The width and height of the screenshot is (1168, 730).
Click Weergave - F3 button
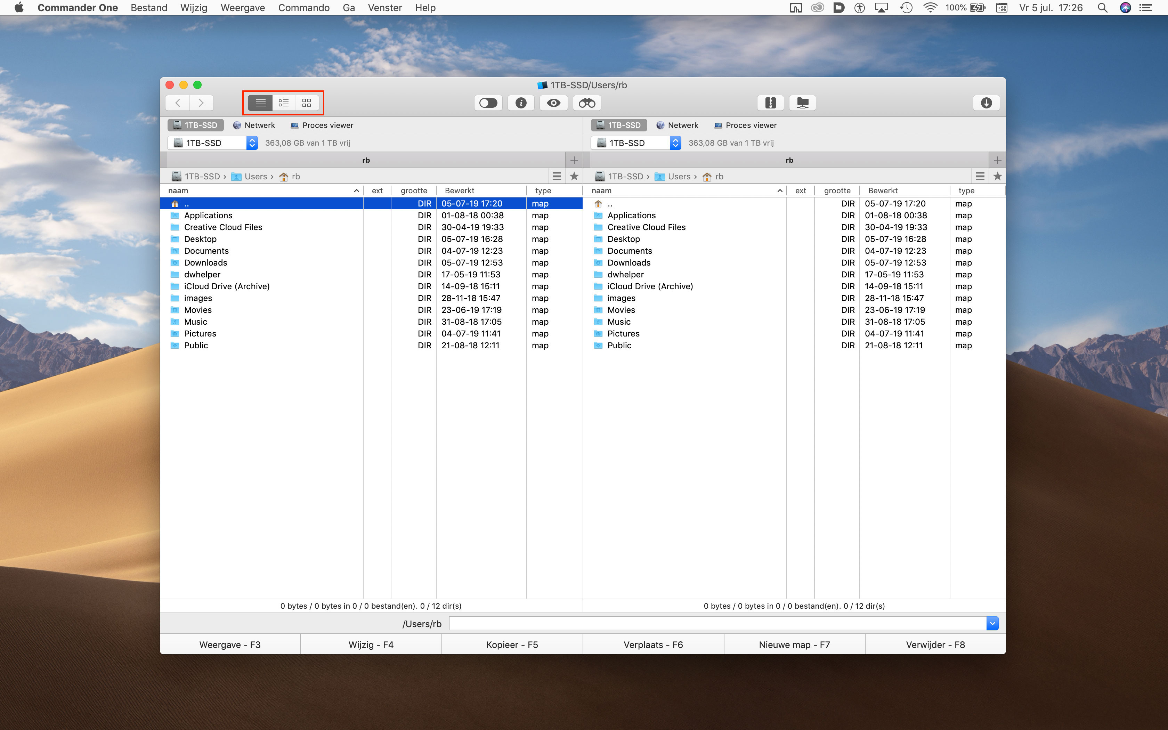coord(230,644)
